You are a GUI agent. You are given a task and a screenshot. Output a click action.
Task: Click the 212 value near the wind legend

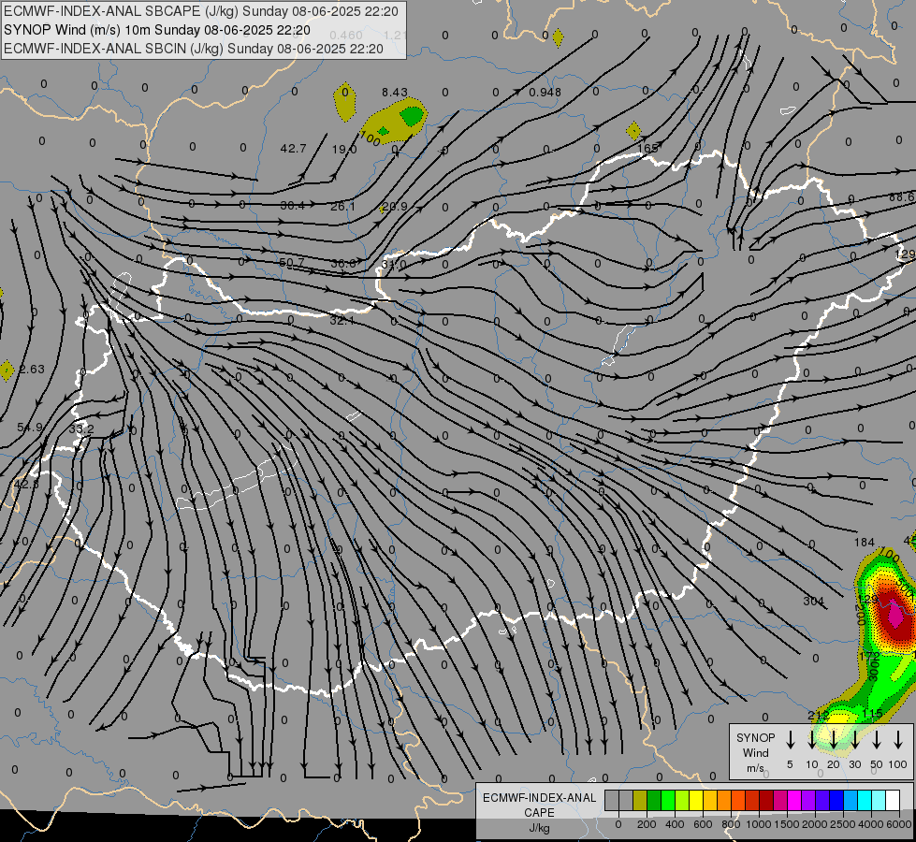pos(819,715)
